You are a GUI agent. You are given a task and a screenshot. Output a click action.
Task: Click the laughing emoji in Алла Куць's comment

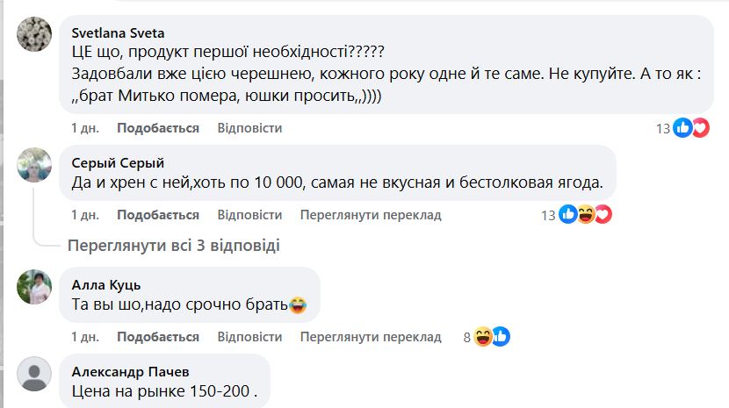point(298,305)
